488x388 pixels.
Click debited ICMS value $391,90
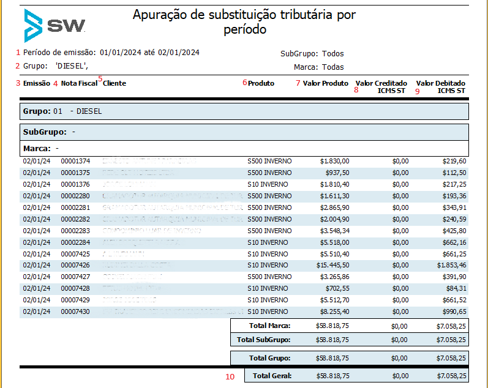click(x=454, y=277)
